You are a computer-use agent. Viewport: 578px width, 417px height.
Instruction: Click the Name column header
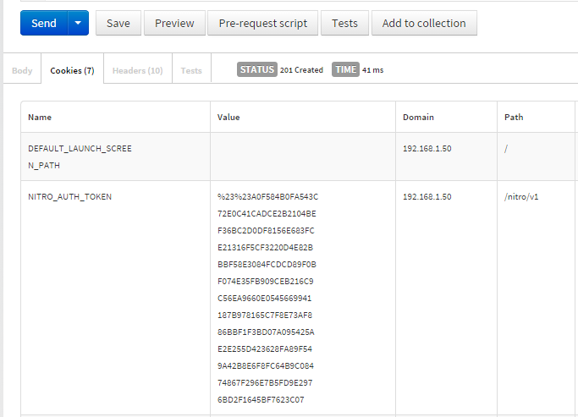[x=40, y=117]
